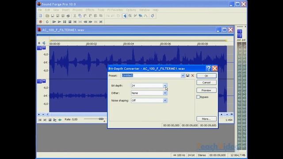Adjust the playback Rate slider handle
The height and width of the screenshot is (159, 283).
[101, 119]
